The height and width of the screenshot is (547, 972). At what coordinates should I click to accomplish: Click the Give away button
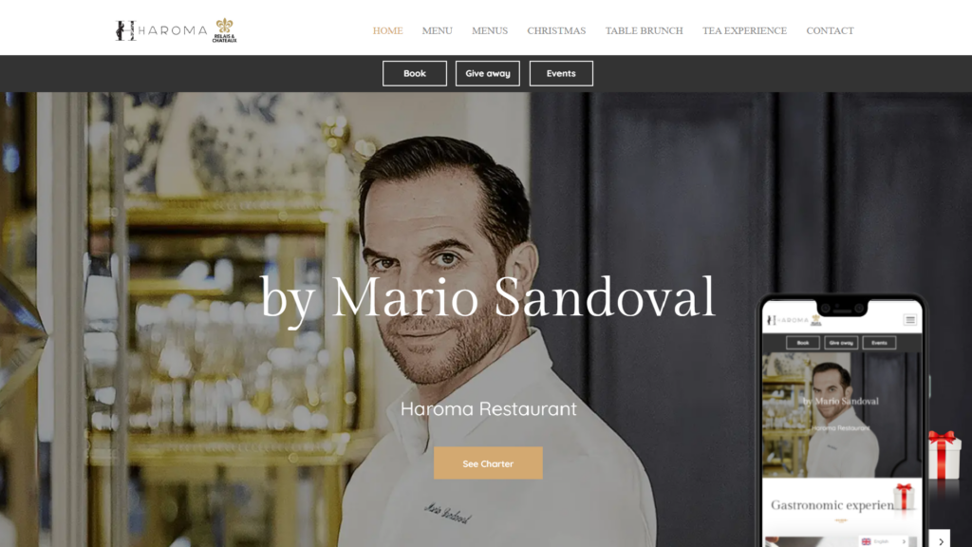click(488, 73)
